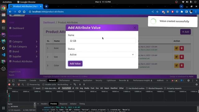Open the Headers tab of request details
This screenshot has height=112, width=199.
(x=44, y=104)
